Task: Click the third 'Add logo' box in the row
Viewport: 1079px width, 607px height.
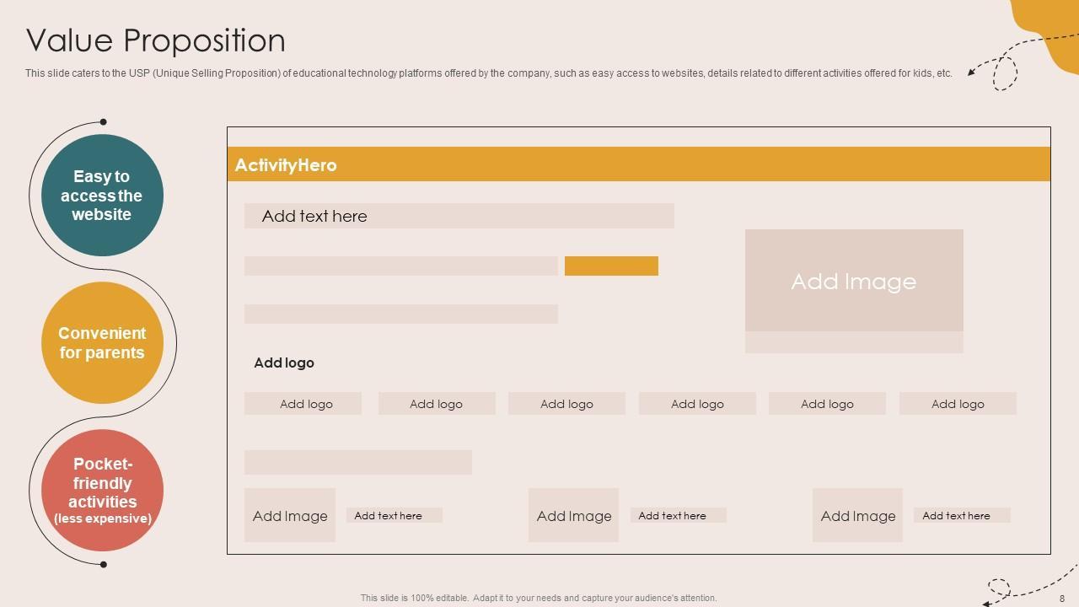Action: pos(566,404)
